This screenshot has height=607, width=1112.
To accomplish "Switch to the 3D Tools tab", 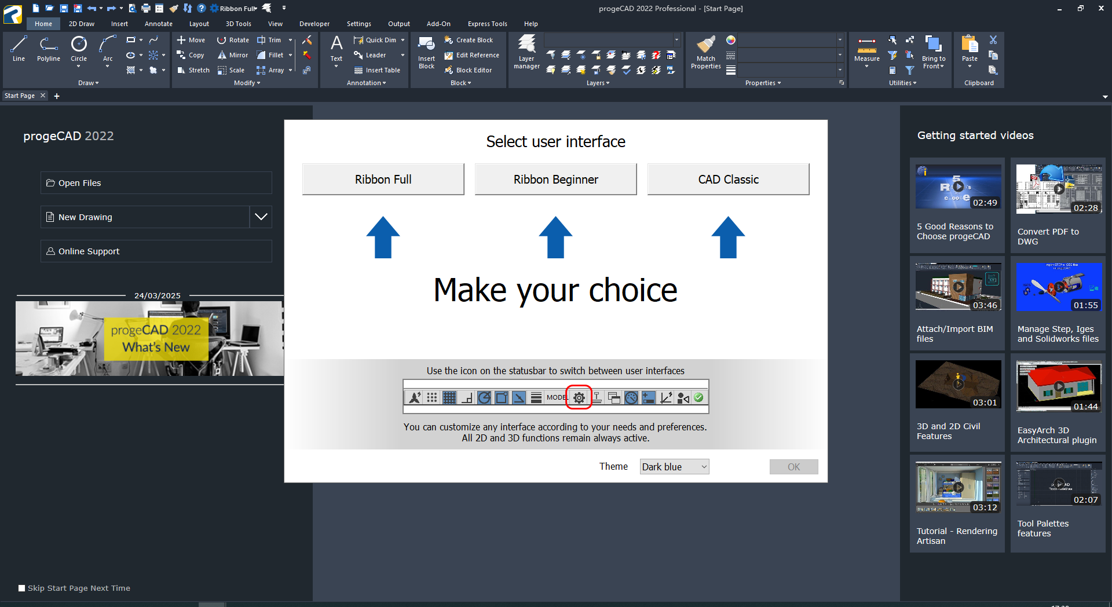I will tap(239, 24).
